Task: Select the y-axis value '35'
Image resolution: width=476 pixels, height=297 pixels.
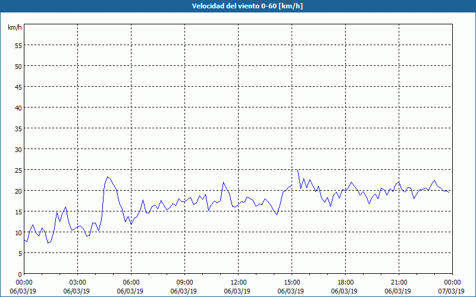Action: coord(18,128)
